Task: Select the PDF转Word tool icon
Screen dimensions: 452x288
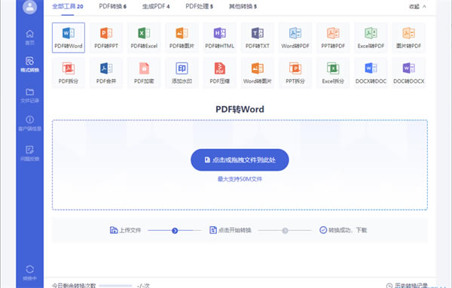Action: 69,38
